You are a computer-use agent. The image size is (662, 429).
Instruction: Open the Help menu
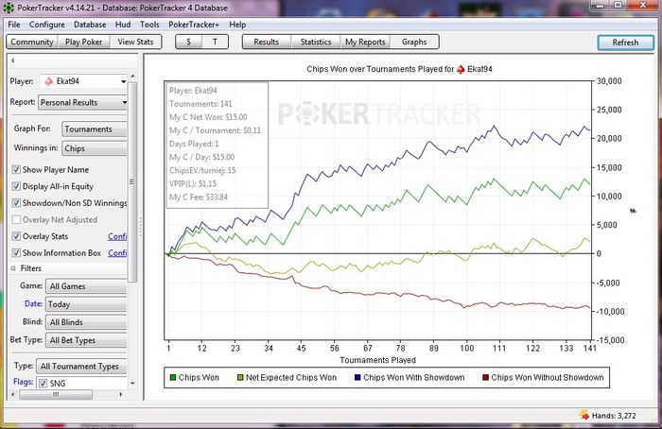click(237, 25)
